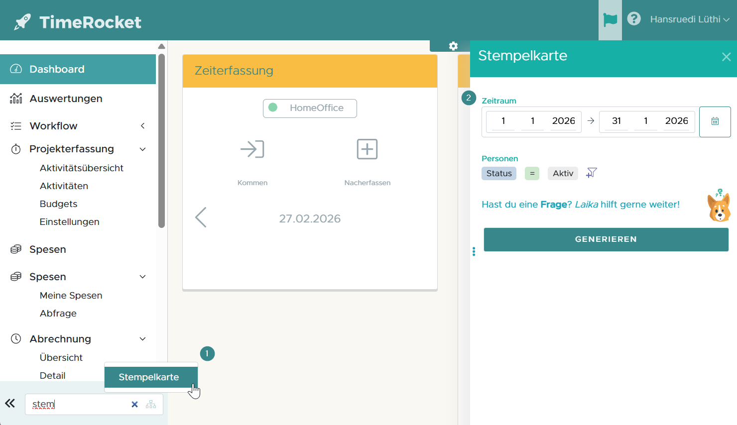Screen dimensions: 737x425
Task: Collapse the sidebar with double chevron
Action: pos(10,404)
